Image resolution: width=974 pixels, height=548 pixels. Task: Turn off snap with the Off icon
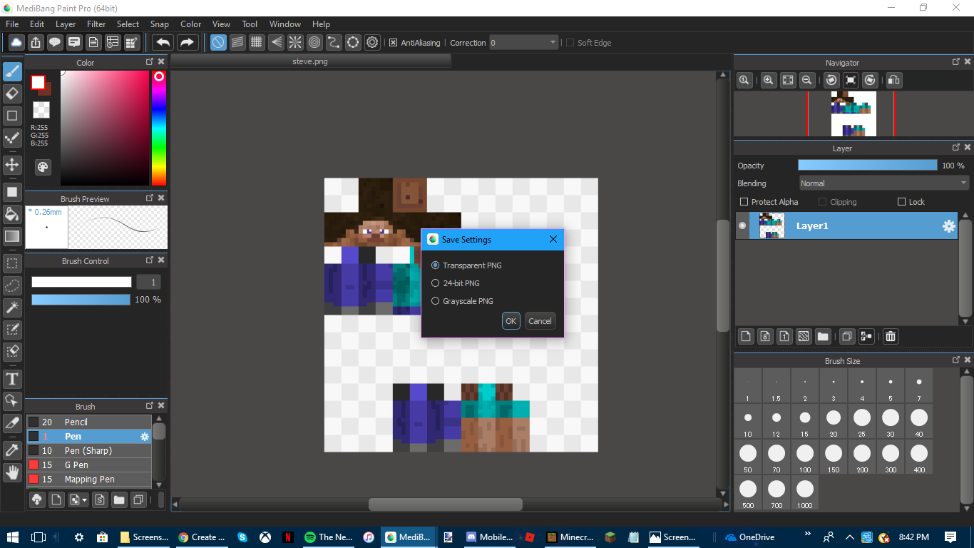point(218,43)
